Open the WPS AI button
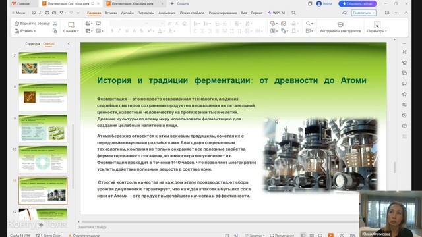This screenshot has height=237, width=422. pyautogui.click(x=276, y=13)
